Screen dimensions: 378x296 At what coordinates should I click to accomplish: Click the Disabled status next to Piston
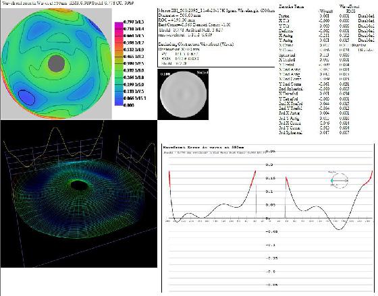pos(366,16)
